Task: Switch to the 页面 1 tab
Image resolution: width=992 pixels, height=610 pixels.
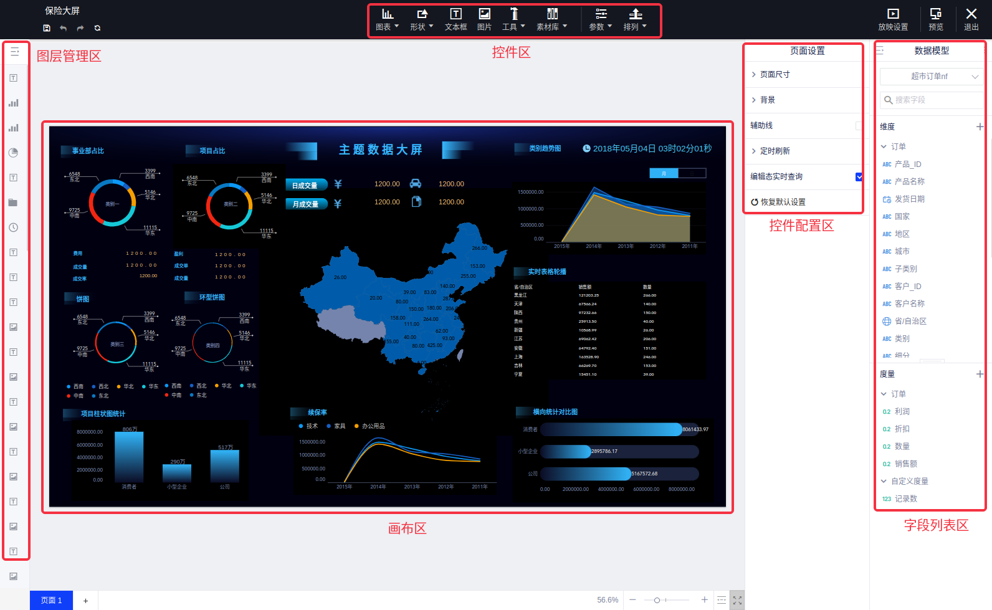Action: click(x=51, y=600)
